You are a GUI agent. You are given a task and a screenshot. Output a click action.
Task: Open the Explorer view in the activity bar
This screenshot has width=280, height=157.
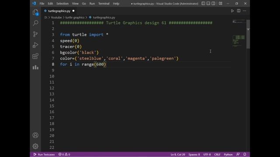(x=35, y=12)
